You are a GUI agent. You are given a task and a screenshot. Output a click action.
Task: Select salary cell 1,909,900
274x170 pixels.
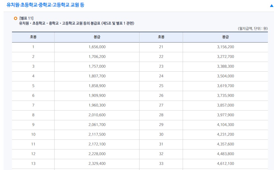click(97, 96)
